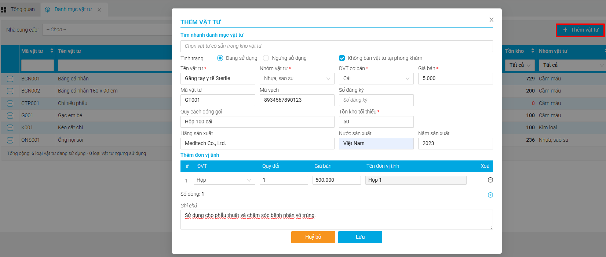Click the Hãng sản xuất field
This screenshot has height=257, width=606.
[x=258, y=144]
